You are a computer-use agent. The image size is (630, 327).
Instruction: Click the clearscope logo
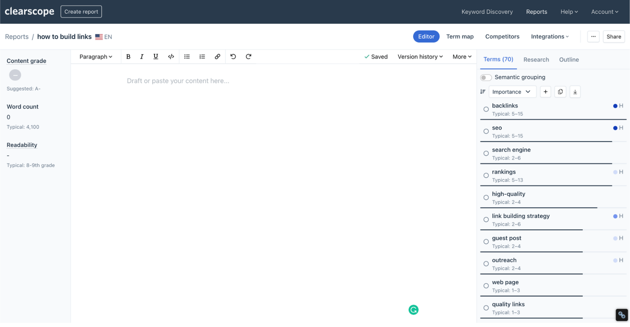click(x=30, y=11)
